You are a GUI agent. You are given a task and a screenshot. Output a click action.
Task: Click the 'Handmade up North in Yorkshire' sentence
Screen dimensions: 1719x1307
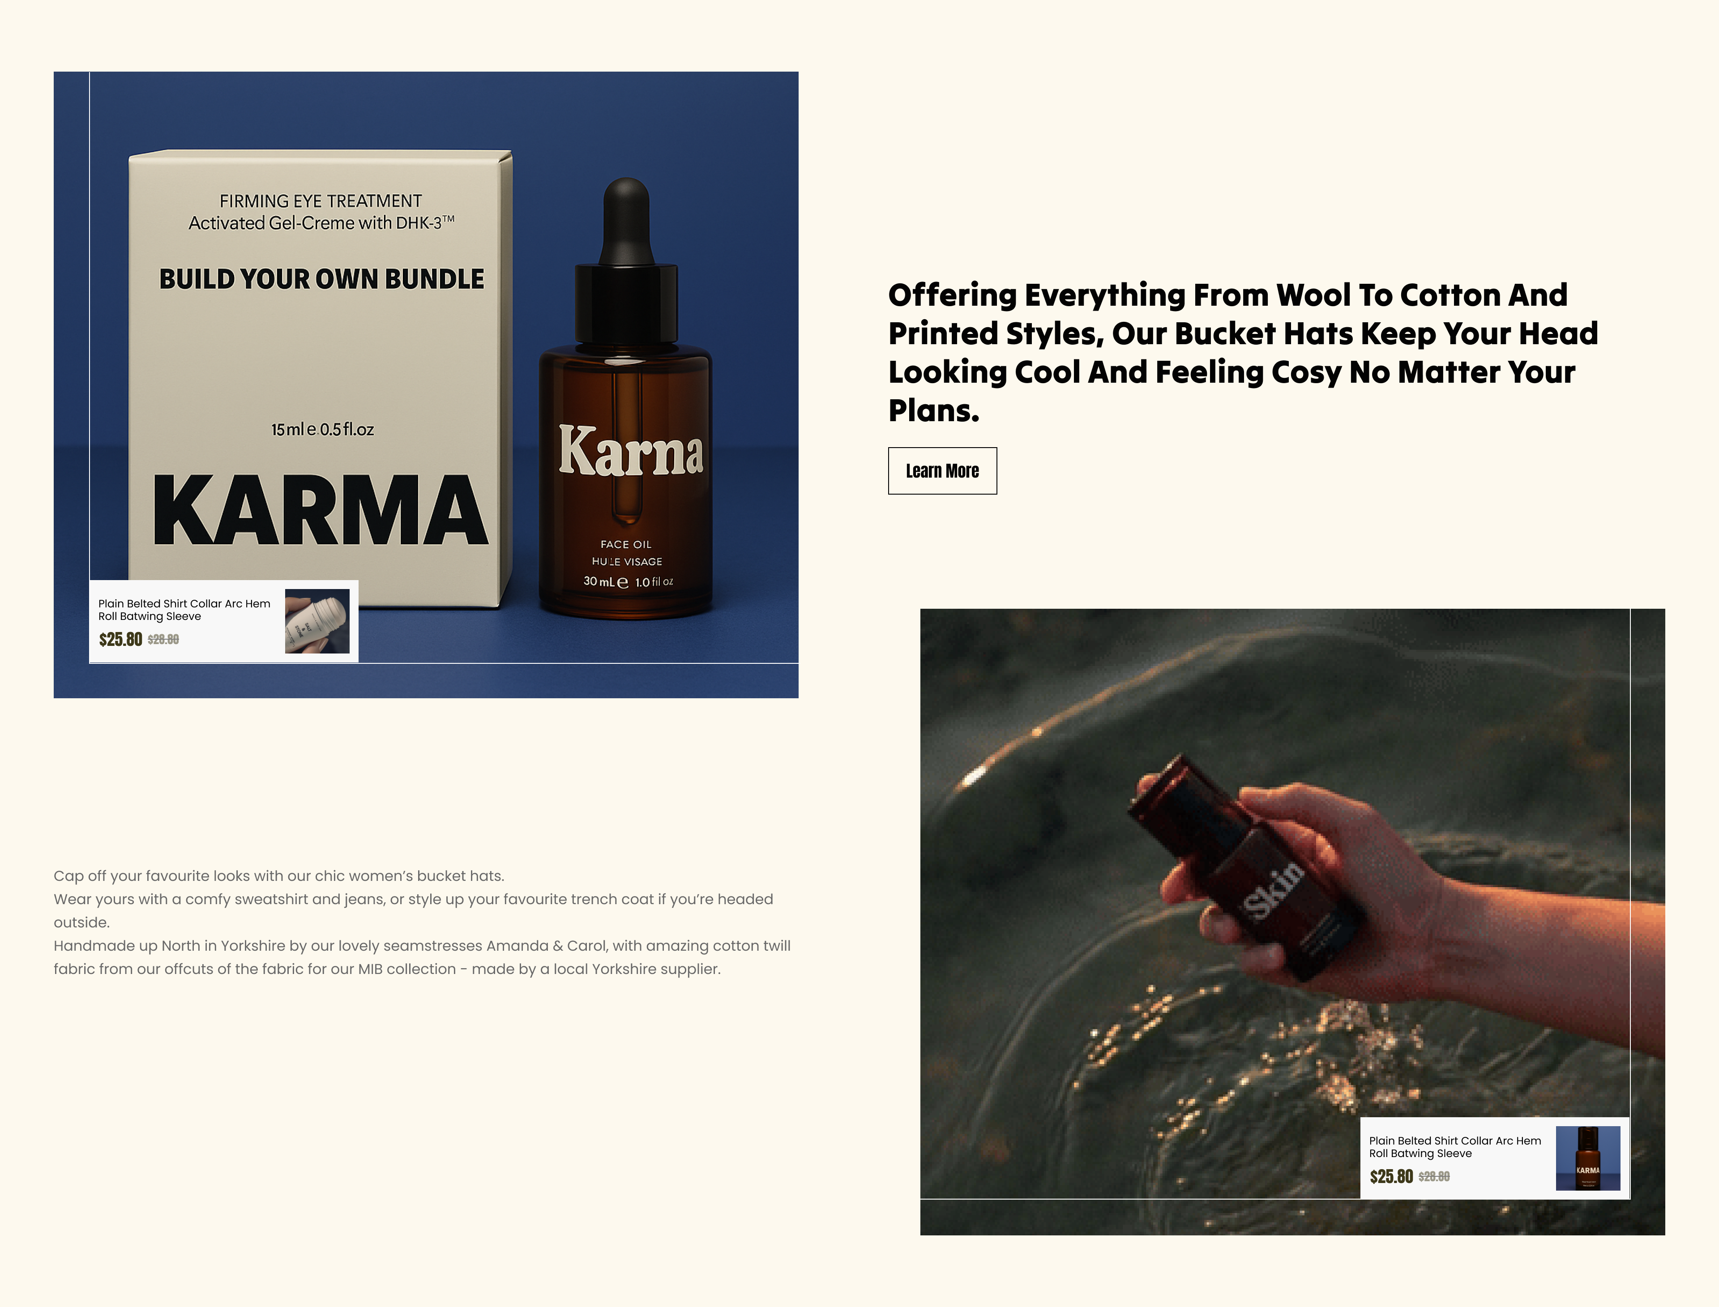pos(422,957)
